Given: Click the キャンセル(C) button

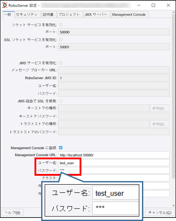Looking at the screenshot, I should pos(160,213).
